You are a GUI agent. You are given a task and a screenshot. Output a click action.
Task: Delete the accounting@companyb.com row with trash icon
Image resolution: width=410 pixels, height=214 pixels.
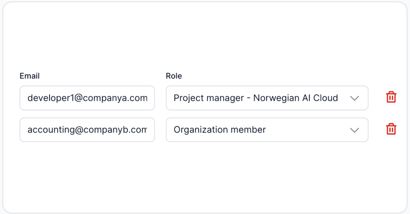(391, 129)
